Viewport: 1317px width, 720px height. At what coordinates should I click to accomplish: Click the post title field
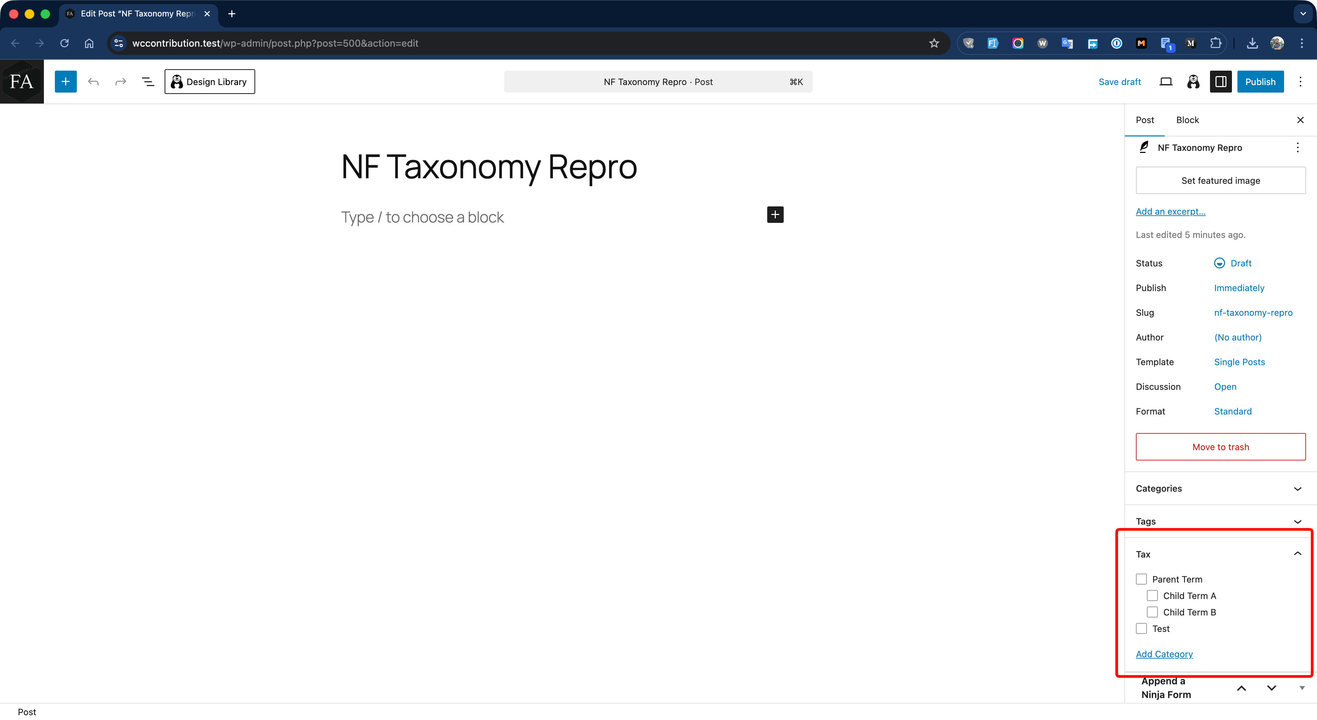(489, 167)
